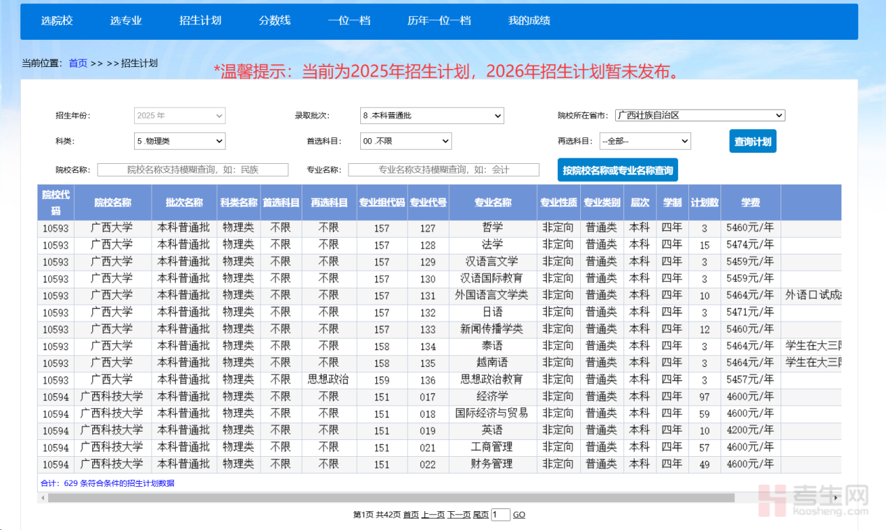Click the 计划数 column header
Viewport: 886px width, 530px height.
click(704, 202)
